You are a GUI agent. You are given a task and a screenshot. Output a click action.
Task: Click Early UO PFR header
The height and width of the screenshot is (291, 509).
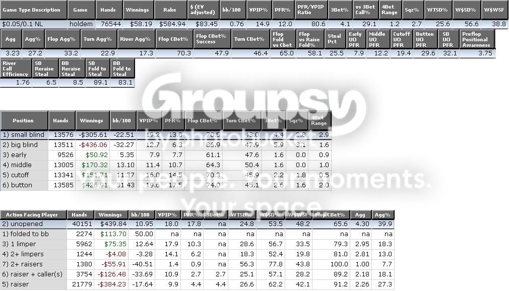click(x=355, y=39)
